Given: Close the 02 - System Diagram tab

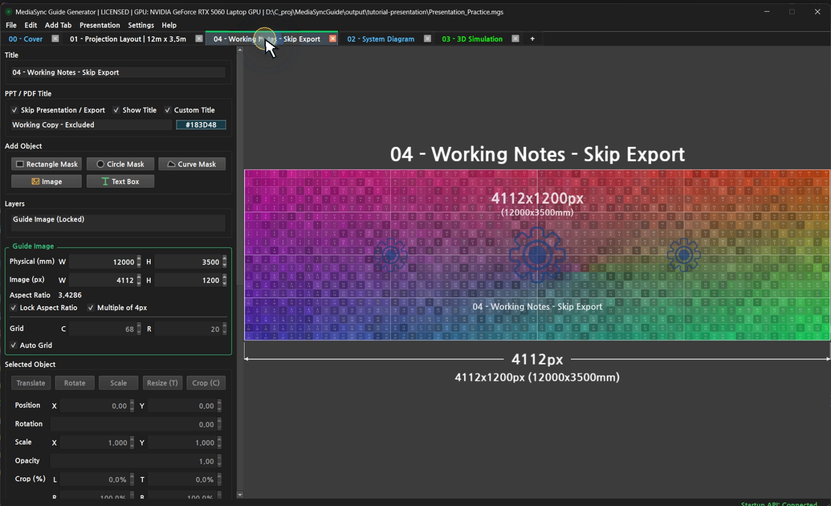Looking at the screenshot, I should click(x=427, y=39).
